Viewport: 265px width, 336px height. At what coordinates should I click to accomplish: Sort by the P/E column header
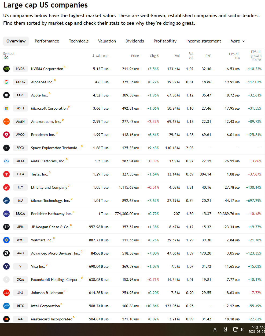tap(208, 56)
